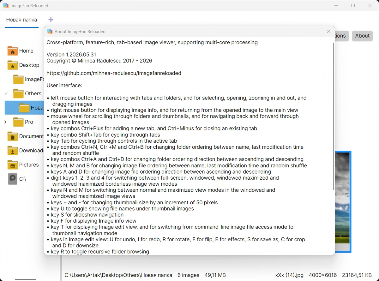Screen dimensions: 379x281
Task: Click the GitHub repository URL text
Action: 114,73
